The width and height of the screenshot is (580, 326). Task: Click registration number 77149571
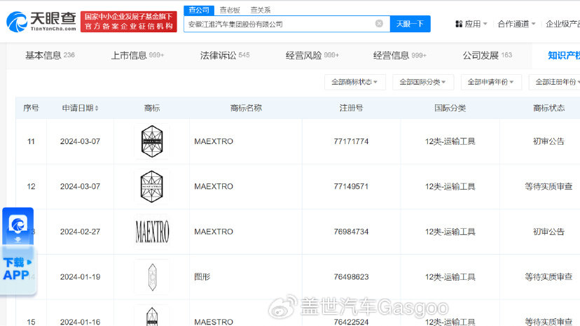[351, 186]
